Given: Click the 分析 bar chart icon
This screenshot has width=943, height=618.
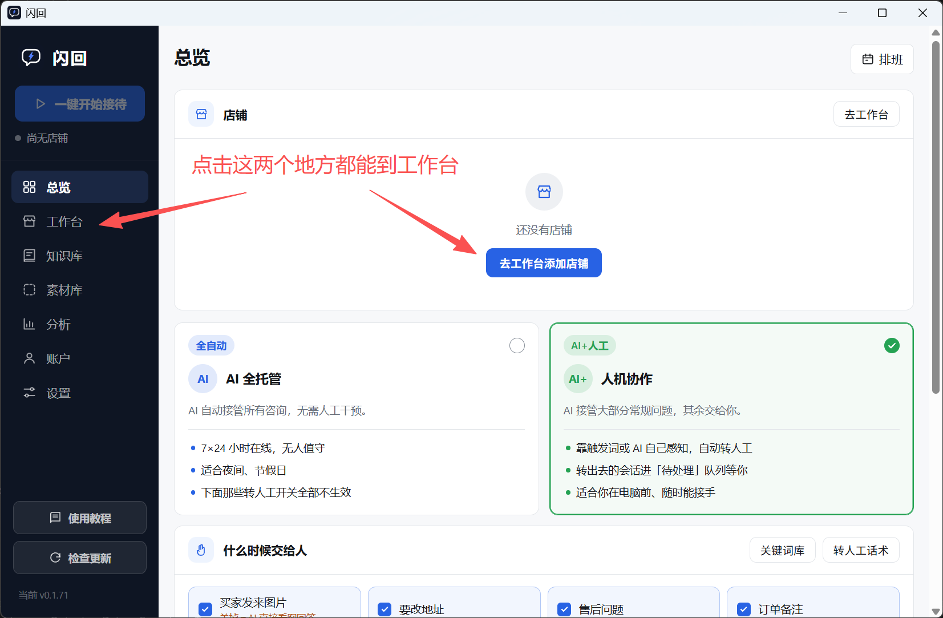Looking at the screenshot, I should pos(29,324).
